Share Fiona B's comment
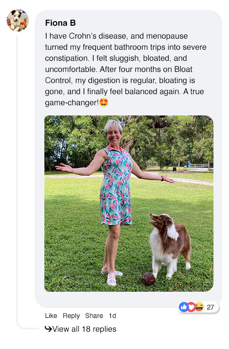This screenshot has width=229, height=349. pyautogui.click(x=94, y=316)
